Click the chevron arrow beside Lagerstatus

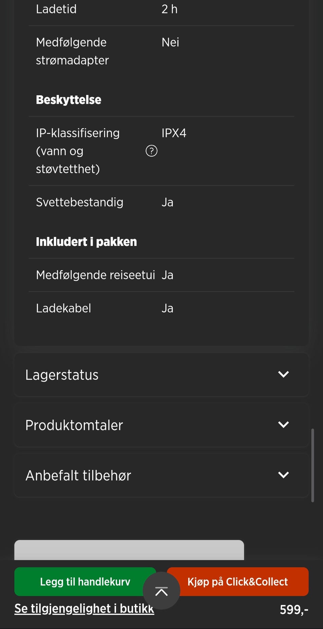[283, 374]
